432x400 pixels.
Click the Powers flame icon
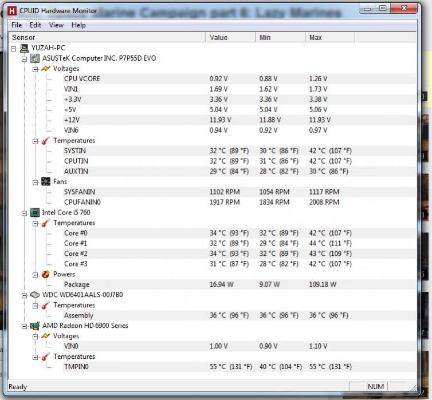pyautogui.click(x=46, y=275)
